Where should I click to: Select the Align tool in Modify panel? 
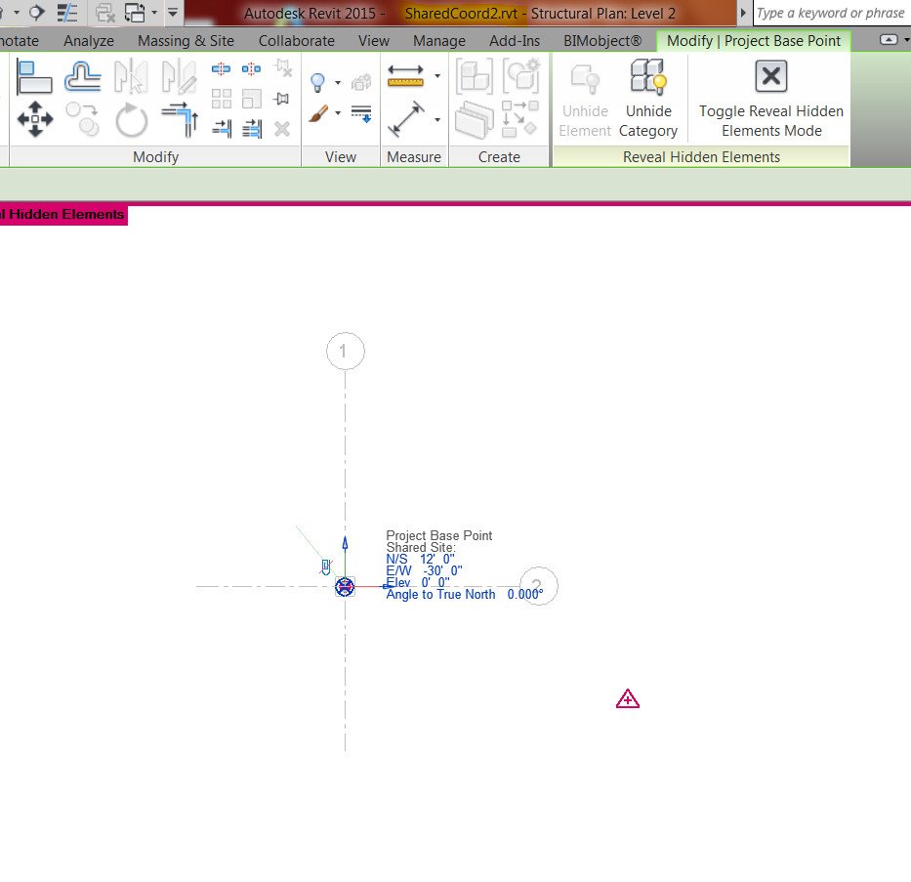pos(34,77)
